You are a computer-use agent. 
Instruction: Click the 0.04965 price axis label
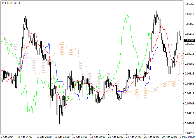pyautogui.click(x=190, y=64)
